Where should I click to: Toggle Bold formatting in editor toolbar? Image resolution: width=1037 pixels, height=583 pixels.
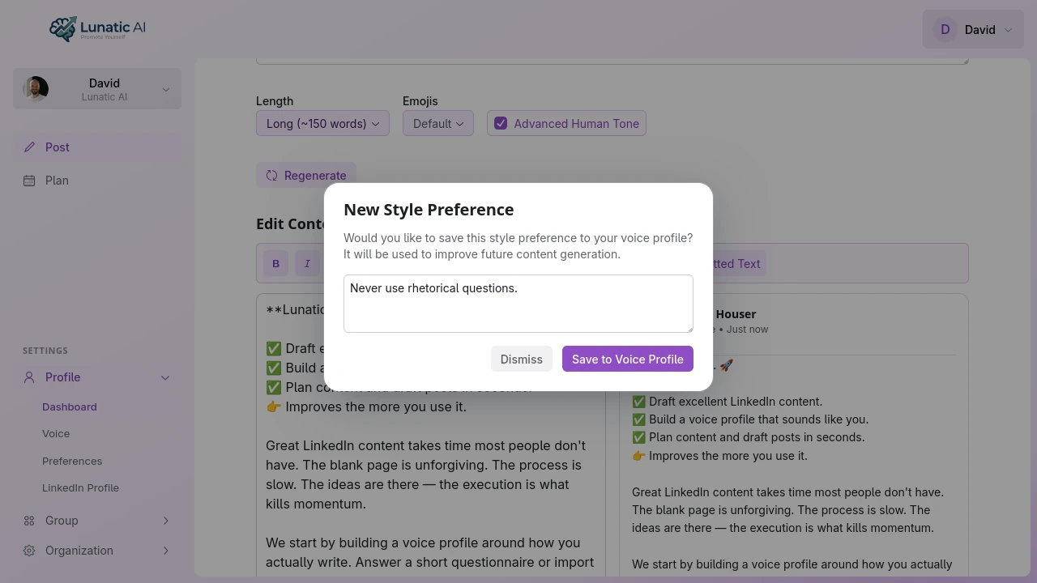point(275,263)
